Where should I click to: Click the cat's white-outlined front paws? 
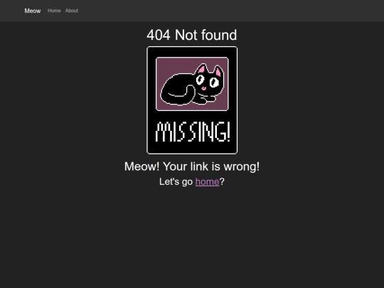tap(204, 100)
